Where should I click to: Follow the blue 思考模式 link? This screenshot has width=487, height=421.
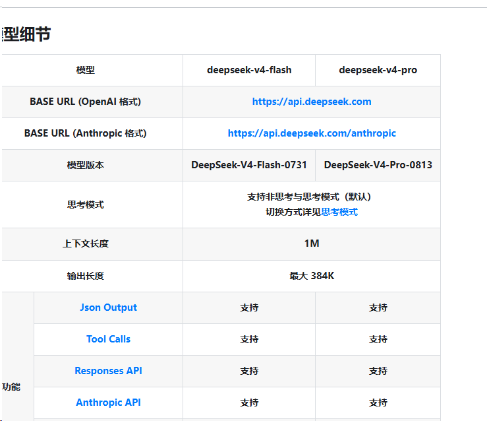(x=339, y=212)
